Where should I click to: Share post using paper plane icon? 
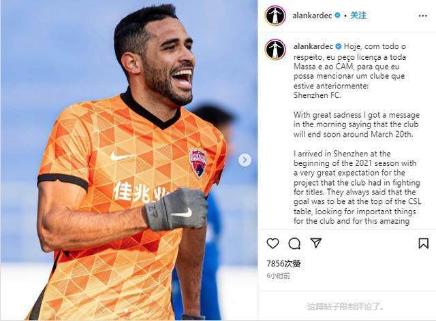(316, 243)
